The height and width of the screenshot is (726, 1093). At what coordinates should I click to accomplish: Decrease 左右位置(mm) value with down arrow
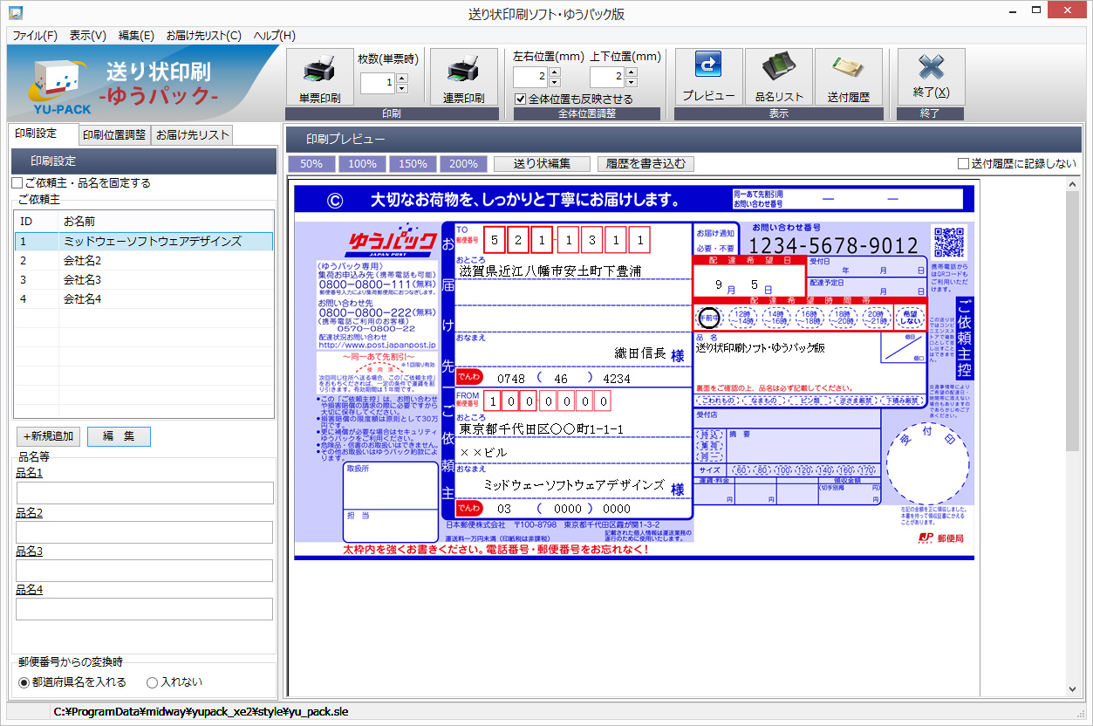click(555, 82)
